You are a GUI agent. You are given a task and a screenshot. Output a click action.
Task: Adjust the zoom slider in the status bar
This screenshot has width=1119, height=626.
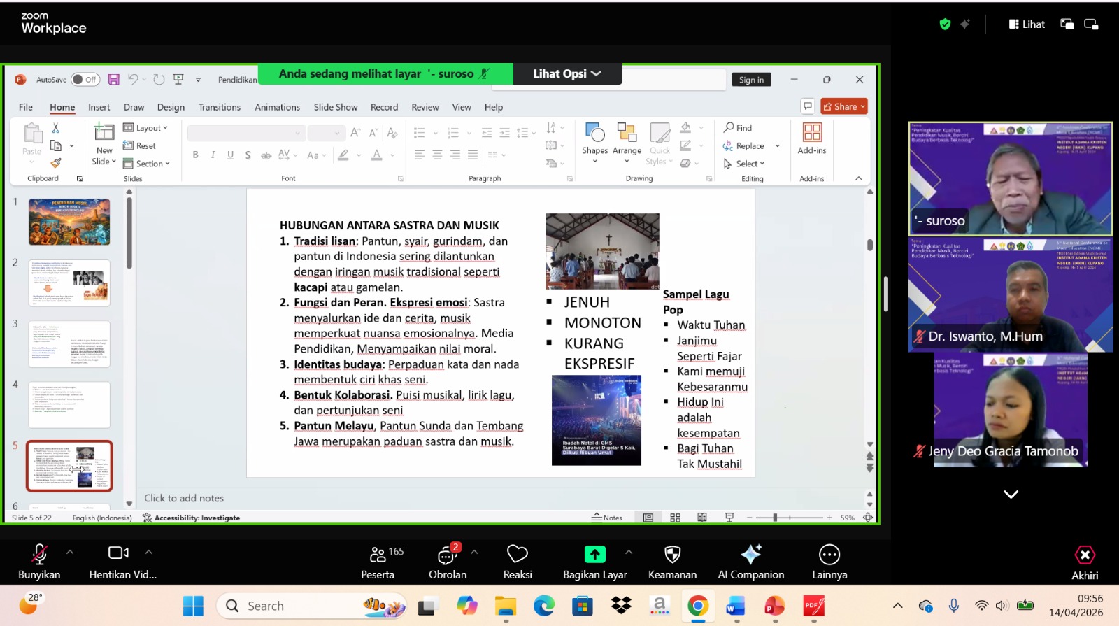tap(775, 518)
